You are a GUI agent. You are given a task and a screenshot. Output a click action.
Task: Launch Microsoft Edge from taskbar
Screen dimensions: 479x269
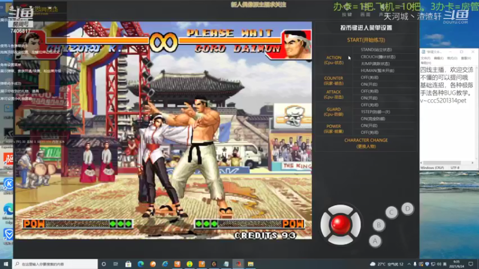[141, 264]
